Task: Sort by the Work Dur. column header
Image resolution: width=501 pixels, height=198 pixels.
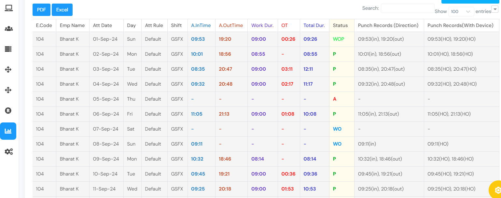Action: click(x=262, y=25)
